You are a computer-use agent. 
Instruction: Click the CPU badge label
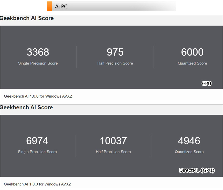point(206,83)
